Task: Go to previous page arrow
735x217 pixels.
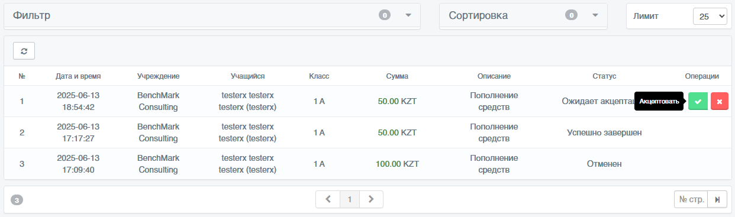Action: click(x=328, y=199)
